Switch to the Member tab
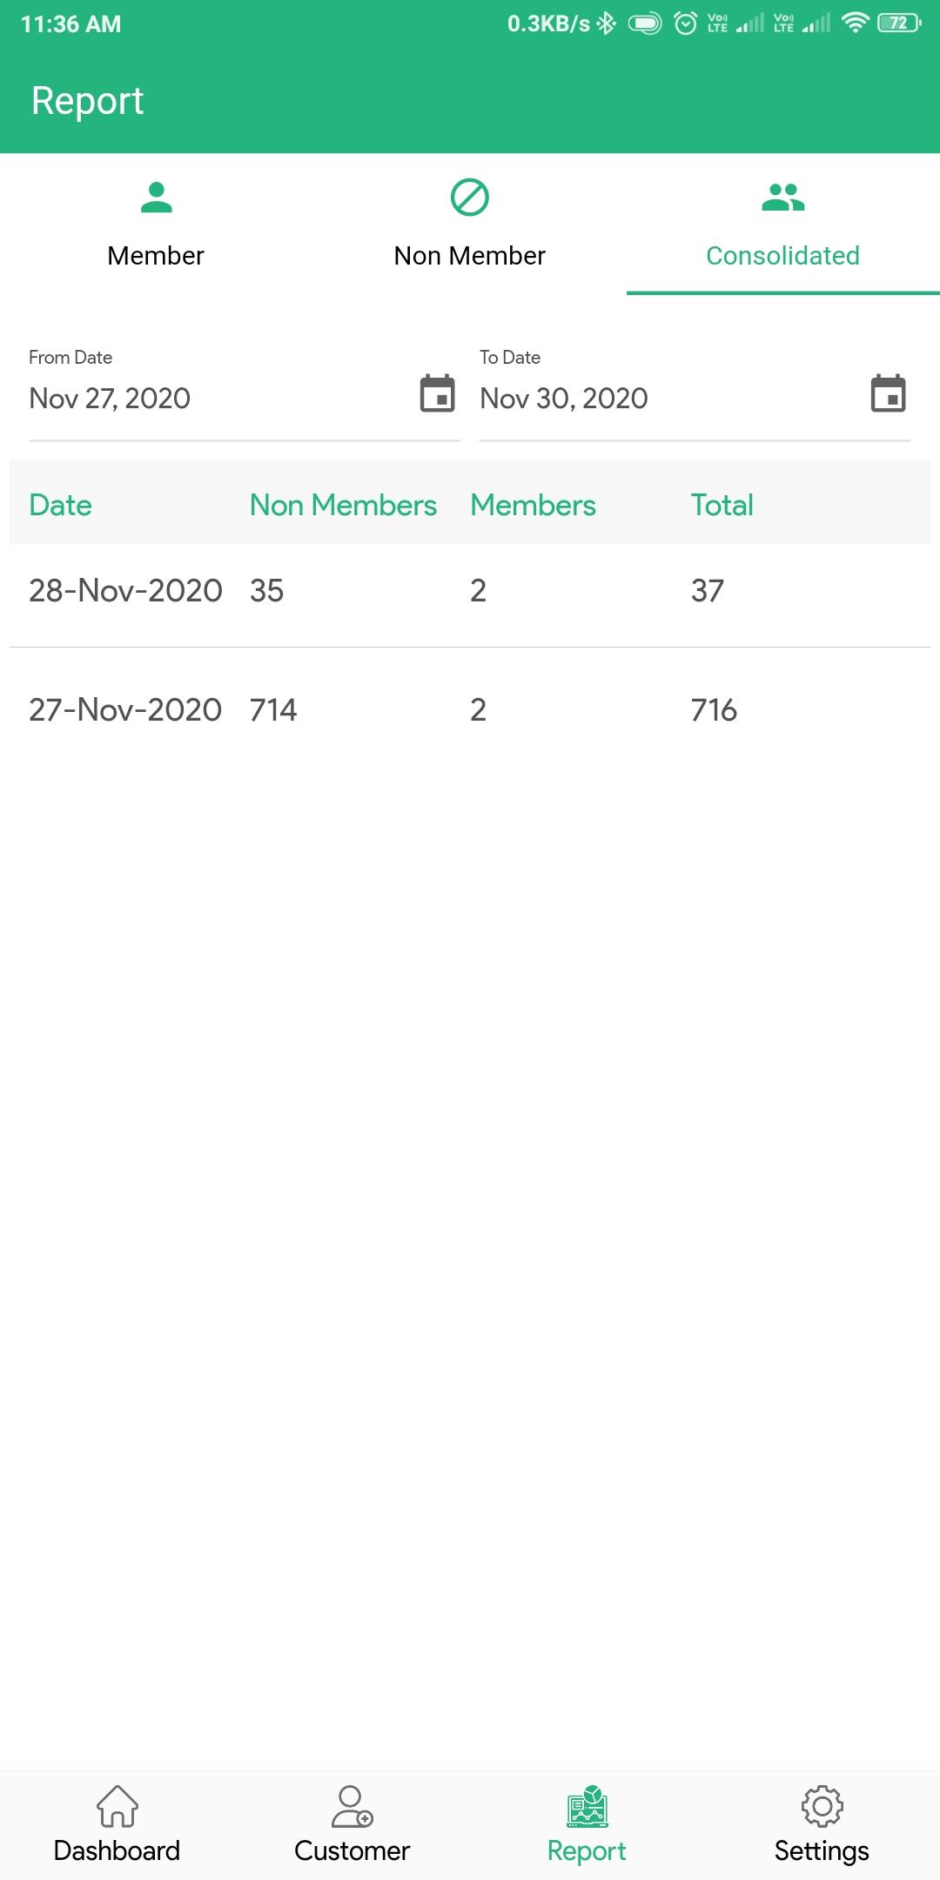940x1880 pixels. [x=157, y=224]
